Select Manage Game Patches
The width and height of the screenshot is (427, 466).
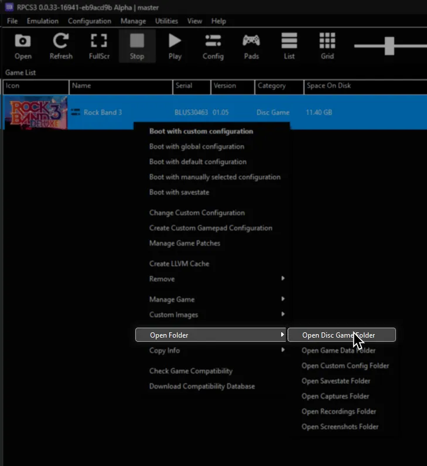click(212, 243)
